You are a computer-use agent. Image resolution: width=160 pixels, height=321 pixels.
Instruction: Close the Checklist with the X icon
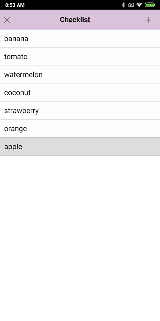pos(7,20)
